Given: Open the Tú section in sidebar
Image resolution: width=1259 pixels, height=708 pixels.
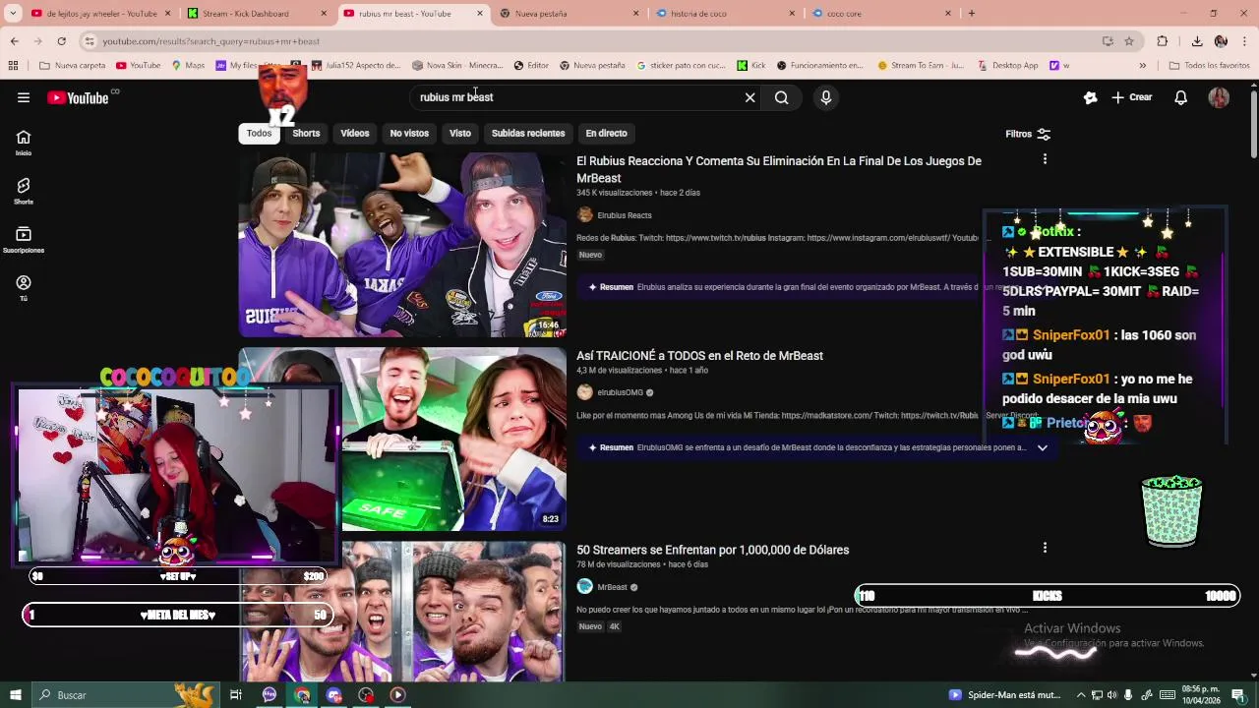Looking at the screenshot, I should point(24,288).
